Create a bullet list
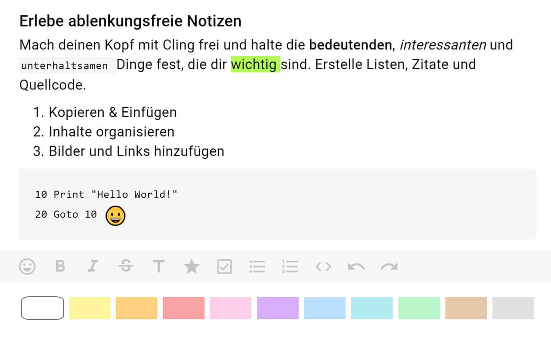This screenshot has height=344, width=551. click(x=257, y=267)
